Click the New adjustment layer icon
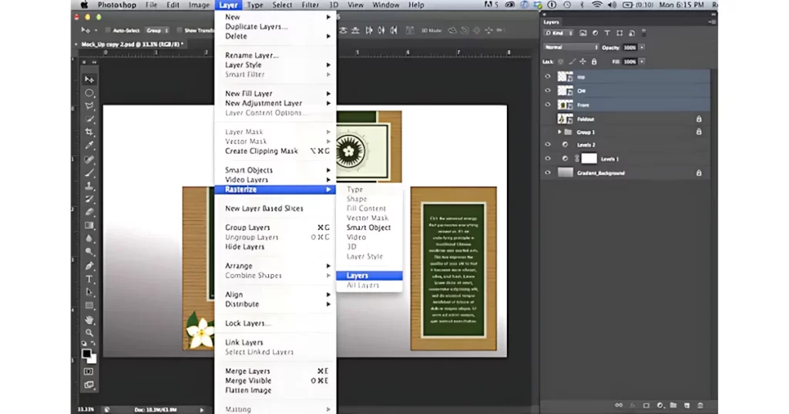The width and height of the screenshot is (789, 414). pos(660,405)
